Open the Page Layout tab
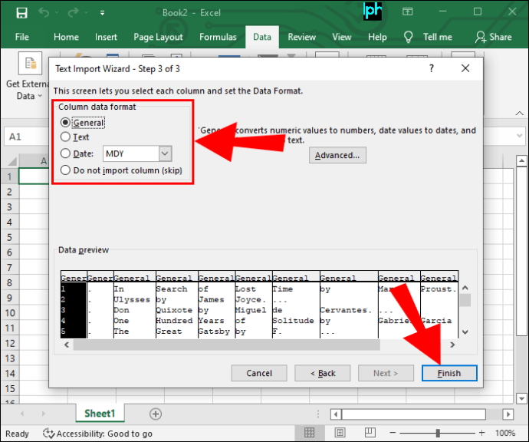529x442 pixels. (x=158, y=37)
